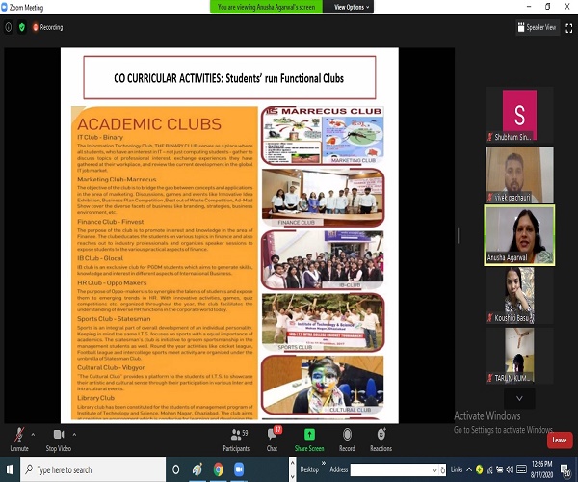Click the taskbar Address input field

391,469
